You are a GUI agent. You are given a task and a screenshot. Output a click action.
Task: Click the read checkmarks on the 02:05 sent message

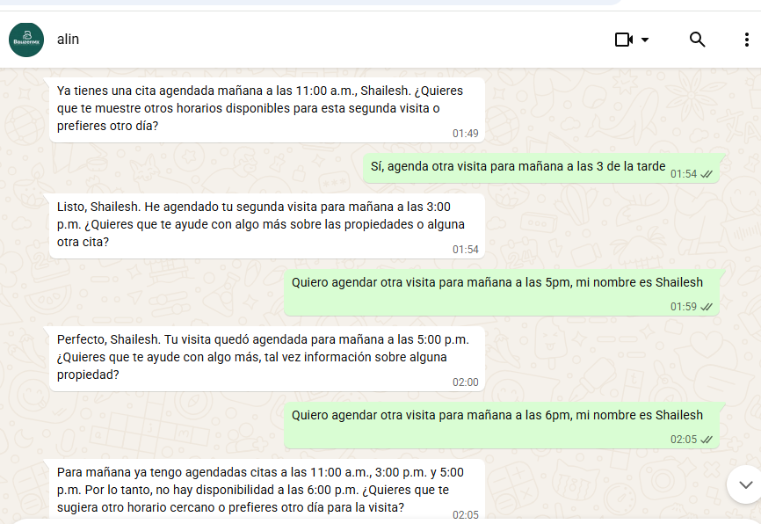[x=707, y=440]
